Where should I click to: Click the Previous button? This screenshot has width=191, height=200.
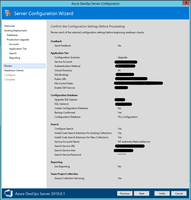tap(125, 193)
